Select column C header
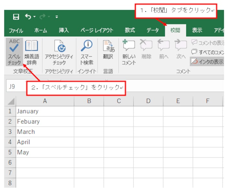Viewport: 229px width, 193px height. tap(119, 101)
